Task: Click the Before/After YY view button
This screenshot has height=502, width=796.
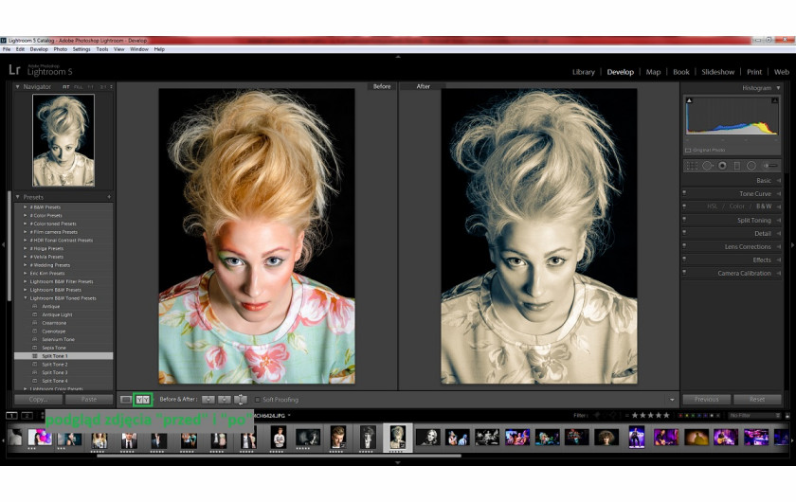Action: click(143, 400)
